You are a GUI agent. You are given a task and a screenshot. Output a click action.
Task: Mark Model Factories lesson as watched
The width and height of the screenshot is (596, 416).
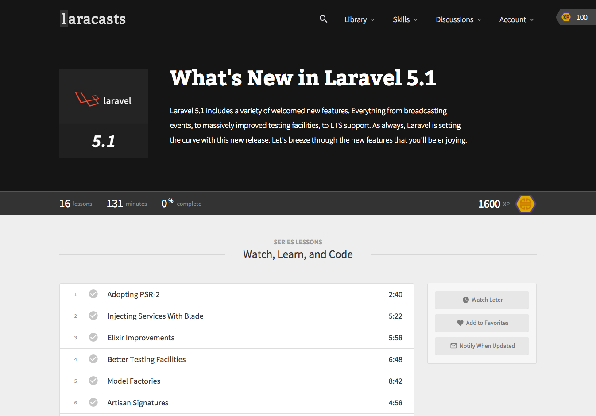[93, 380]
